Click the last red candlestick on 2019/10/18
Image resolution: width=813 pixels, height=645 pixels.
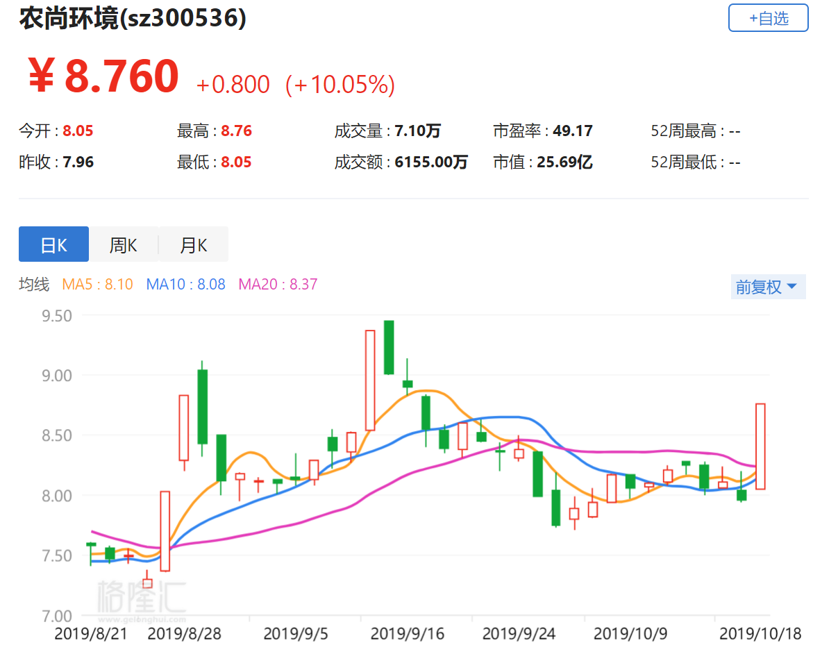pyautogui.click(x=760, y=446)
